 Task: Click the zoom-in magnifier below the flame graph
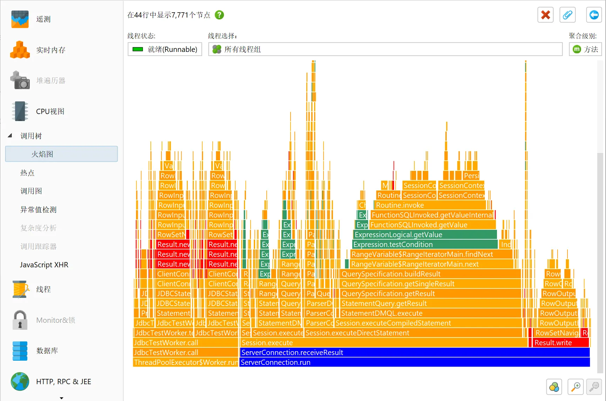[x=575, y=387]
